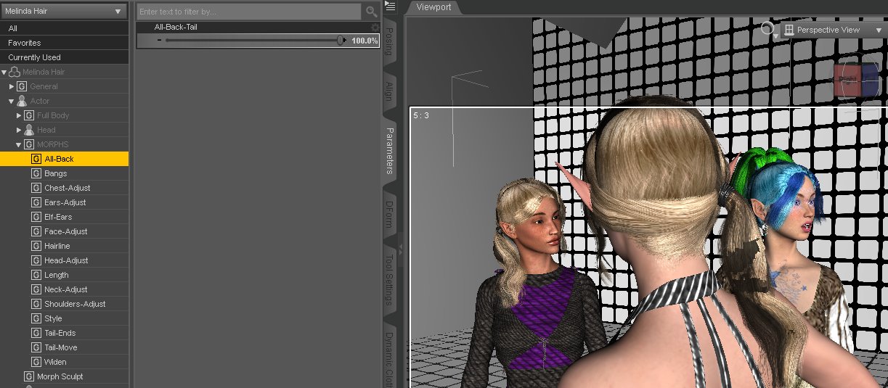This screenshot has height=388, width=888.
Task: Open the Perspective View camera dropdown
Action: [833, 30]
